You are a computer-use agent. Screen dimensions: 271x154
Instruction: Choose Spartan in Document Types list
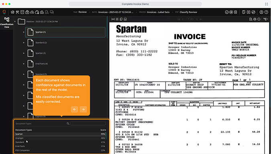click(60, 134)
